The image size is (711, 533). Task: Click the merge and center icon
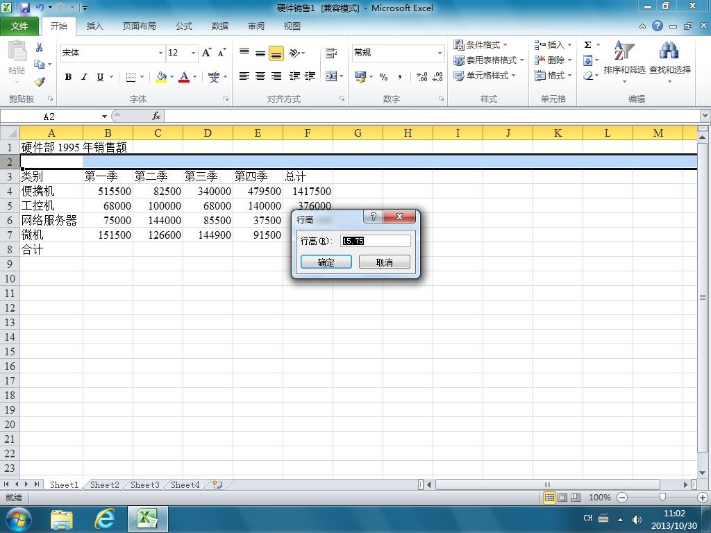tap(331, 76)
